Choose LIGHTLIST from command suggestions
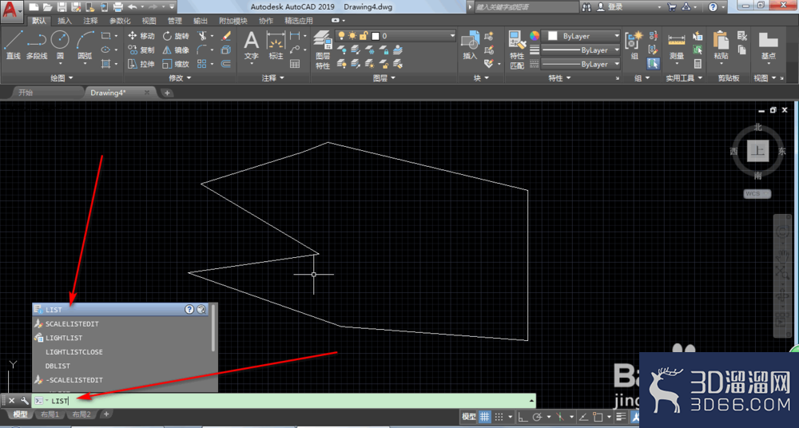The height and width of the screenshot is (428, 799). pyautogui.click(x=122, y=338)
